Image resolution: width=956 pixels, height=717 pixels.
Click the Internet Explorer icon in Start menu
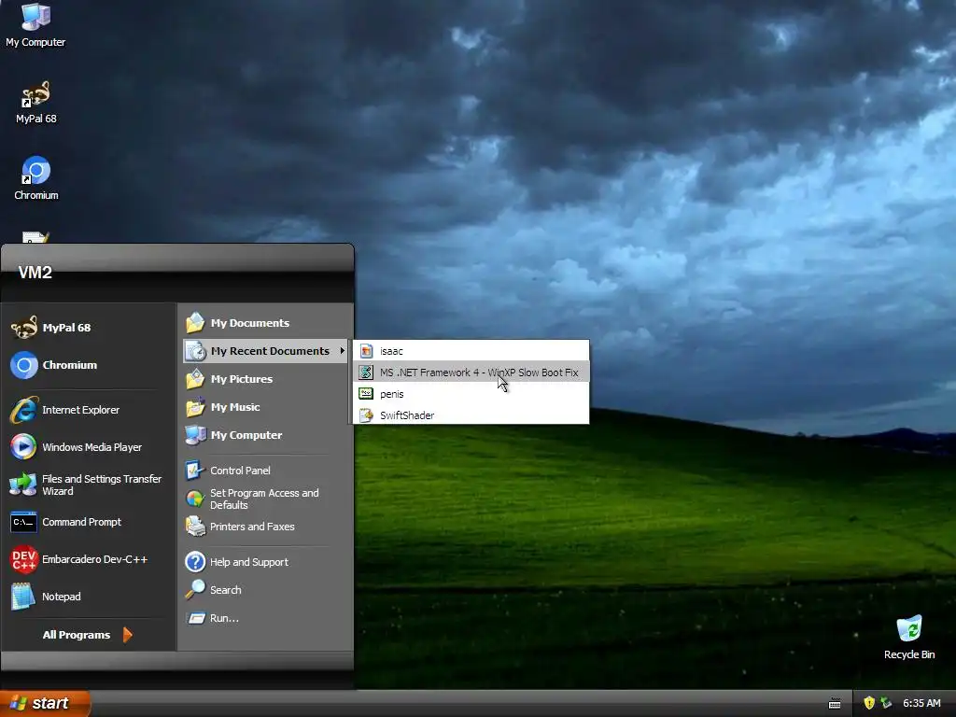pos(23,411)
